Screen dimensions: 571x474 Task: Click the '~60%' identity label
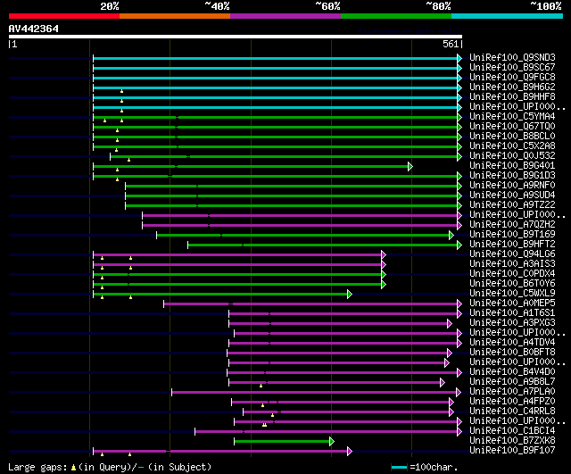click(x=327, y=6)
